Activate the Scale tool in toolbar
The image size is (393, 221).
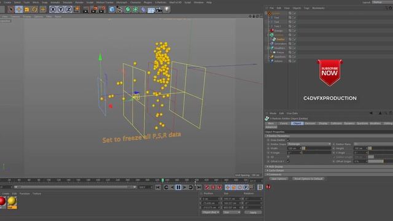pos(27,10)
